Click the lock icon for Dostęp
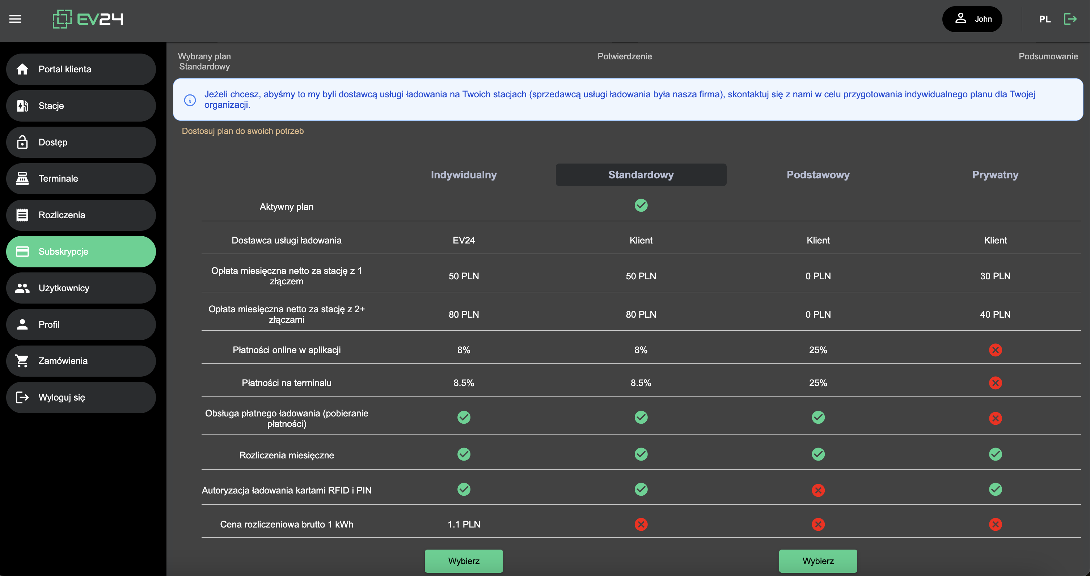This screenshot has height=576, width=1090. (22, 142)
